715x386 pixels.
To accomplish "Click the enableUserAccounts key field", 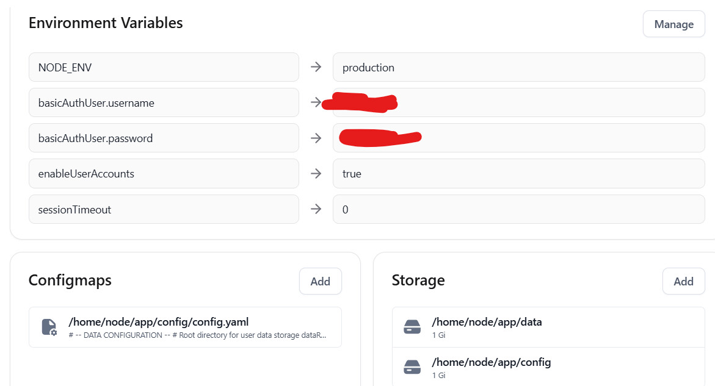I will click(x=164, y=174).
